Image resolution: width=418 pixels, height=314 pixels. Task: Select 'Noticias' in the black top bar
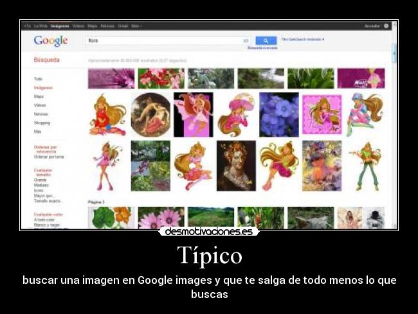pos(107,26)
